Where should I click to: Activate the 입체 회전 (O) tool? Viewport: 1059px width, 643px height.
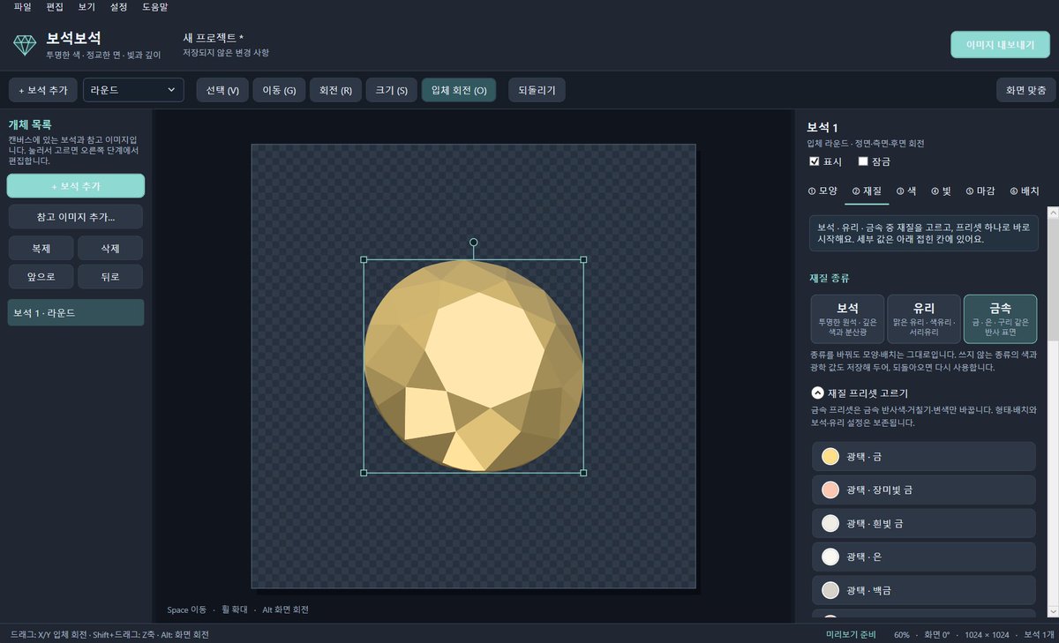click(x=459, y=90)
